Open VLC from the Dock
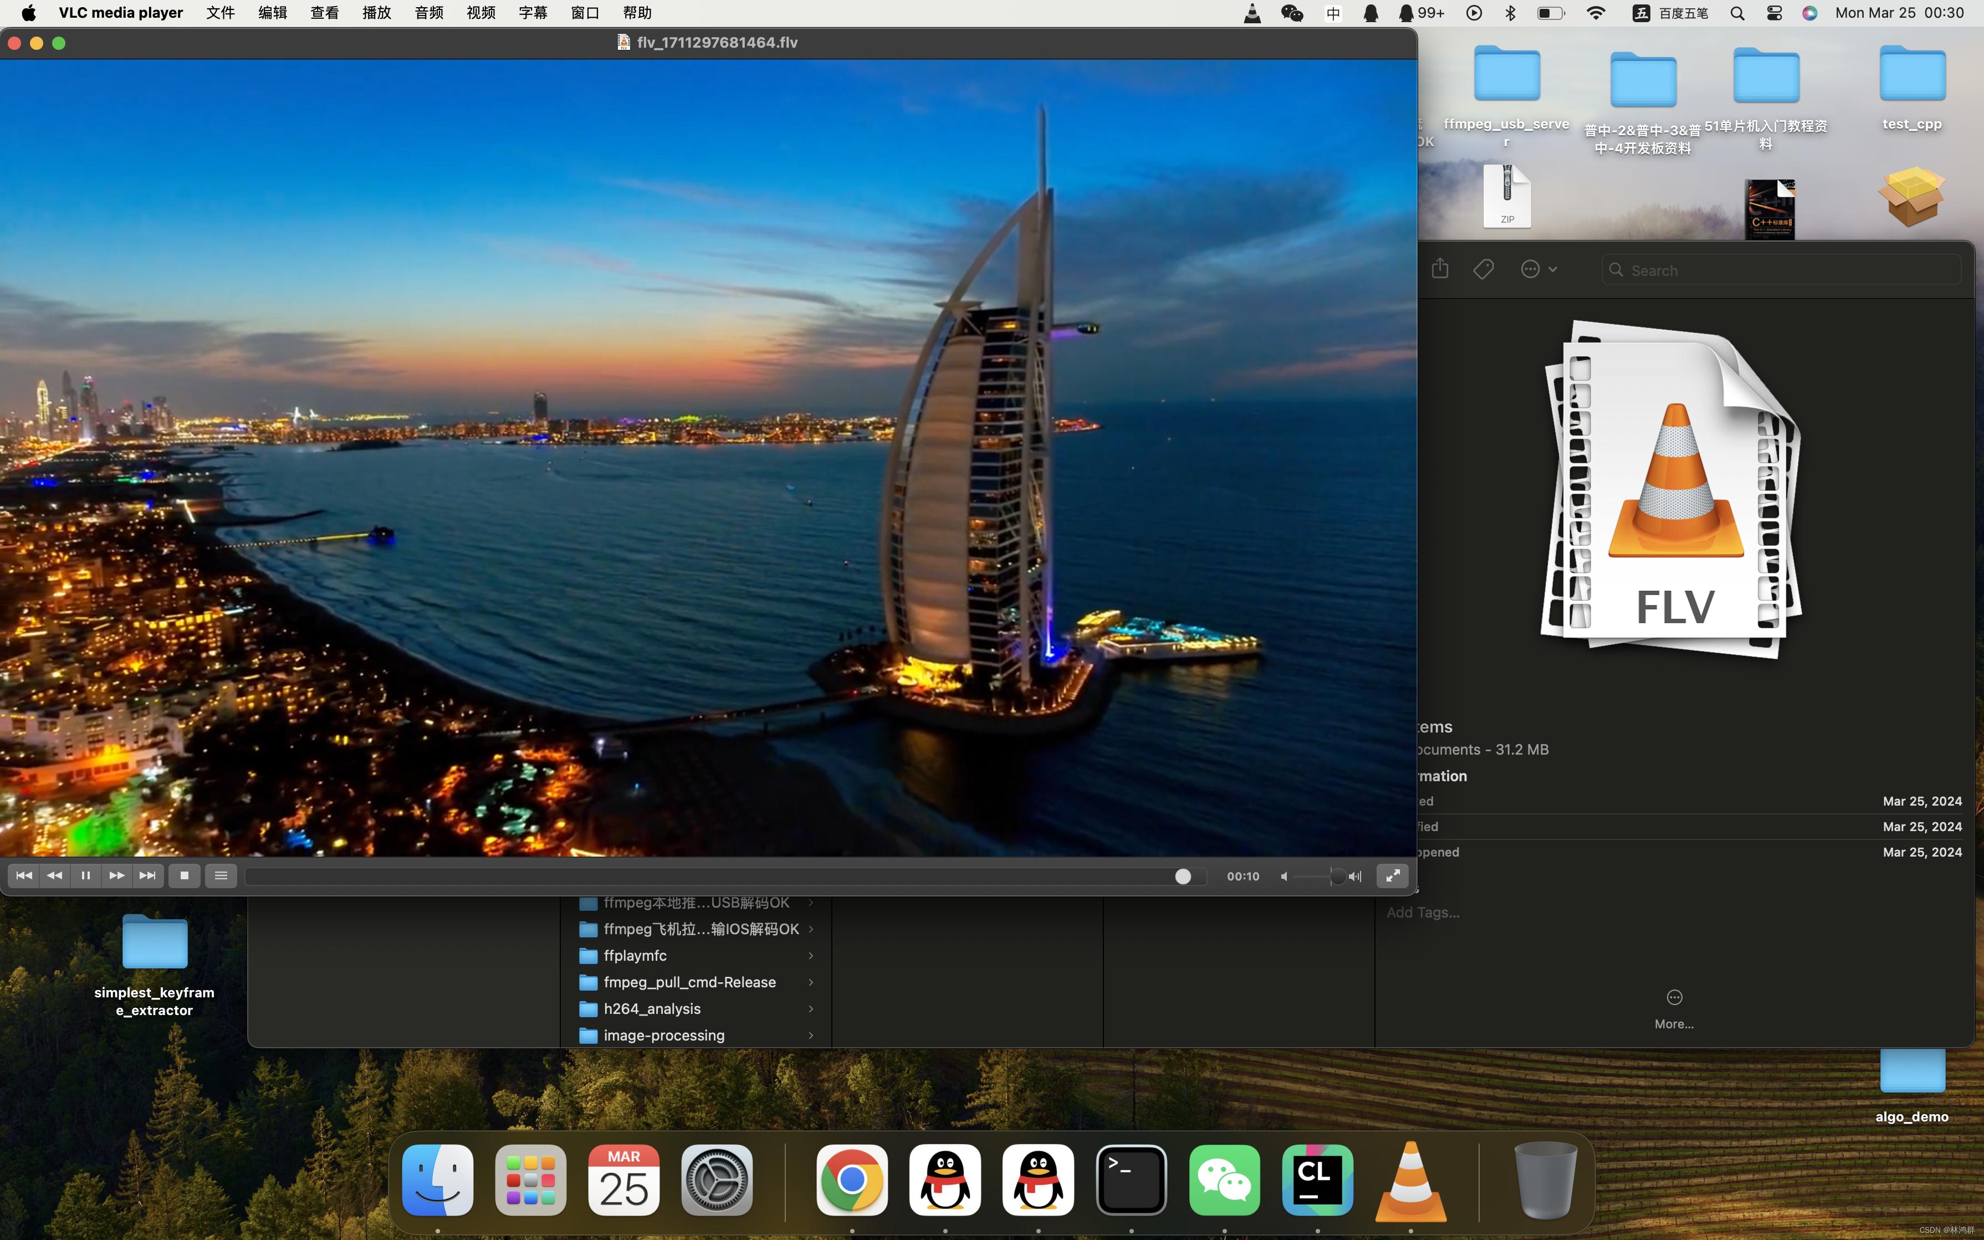The image size is (1984, 1240). 1410,1181
